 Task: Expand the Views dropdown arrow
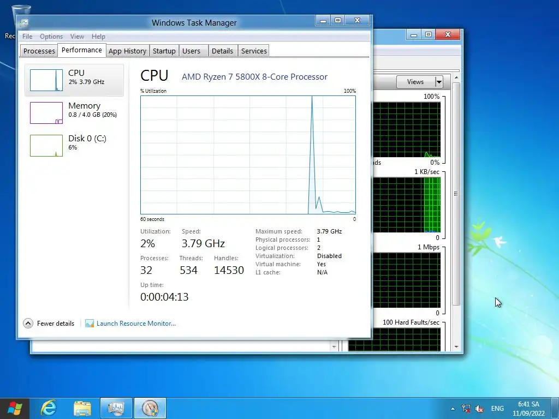coord(439,82)
